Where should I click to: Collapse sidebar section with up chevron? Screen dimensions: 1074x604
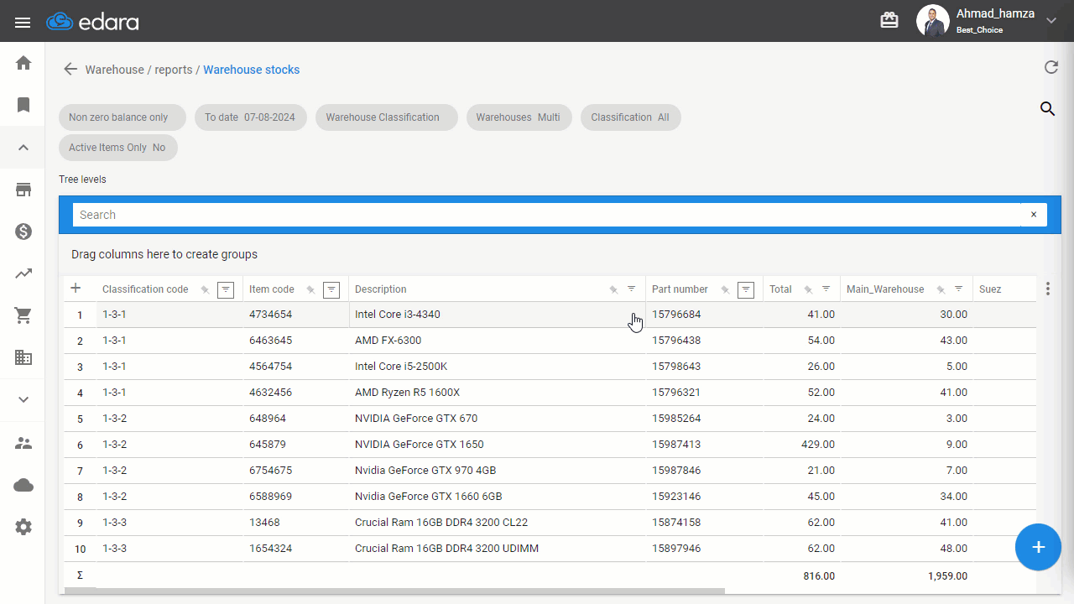click(x=23, y=148)
